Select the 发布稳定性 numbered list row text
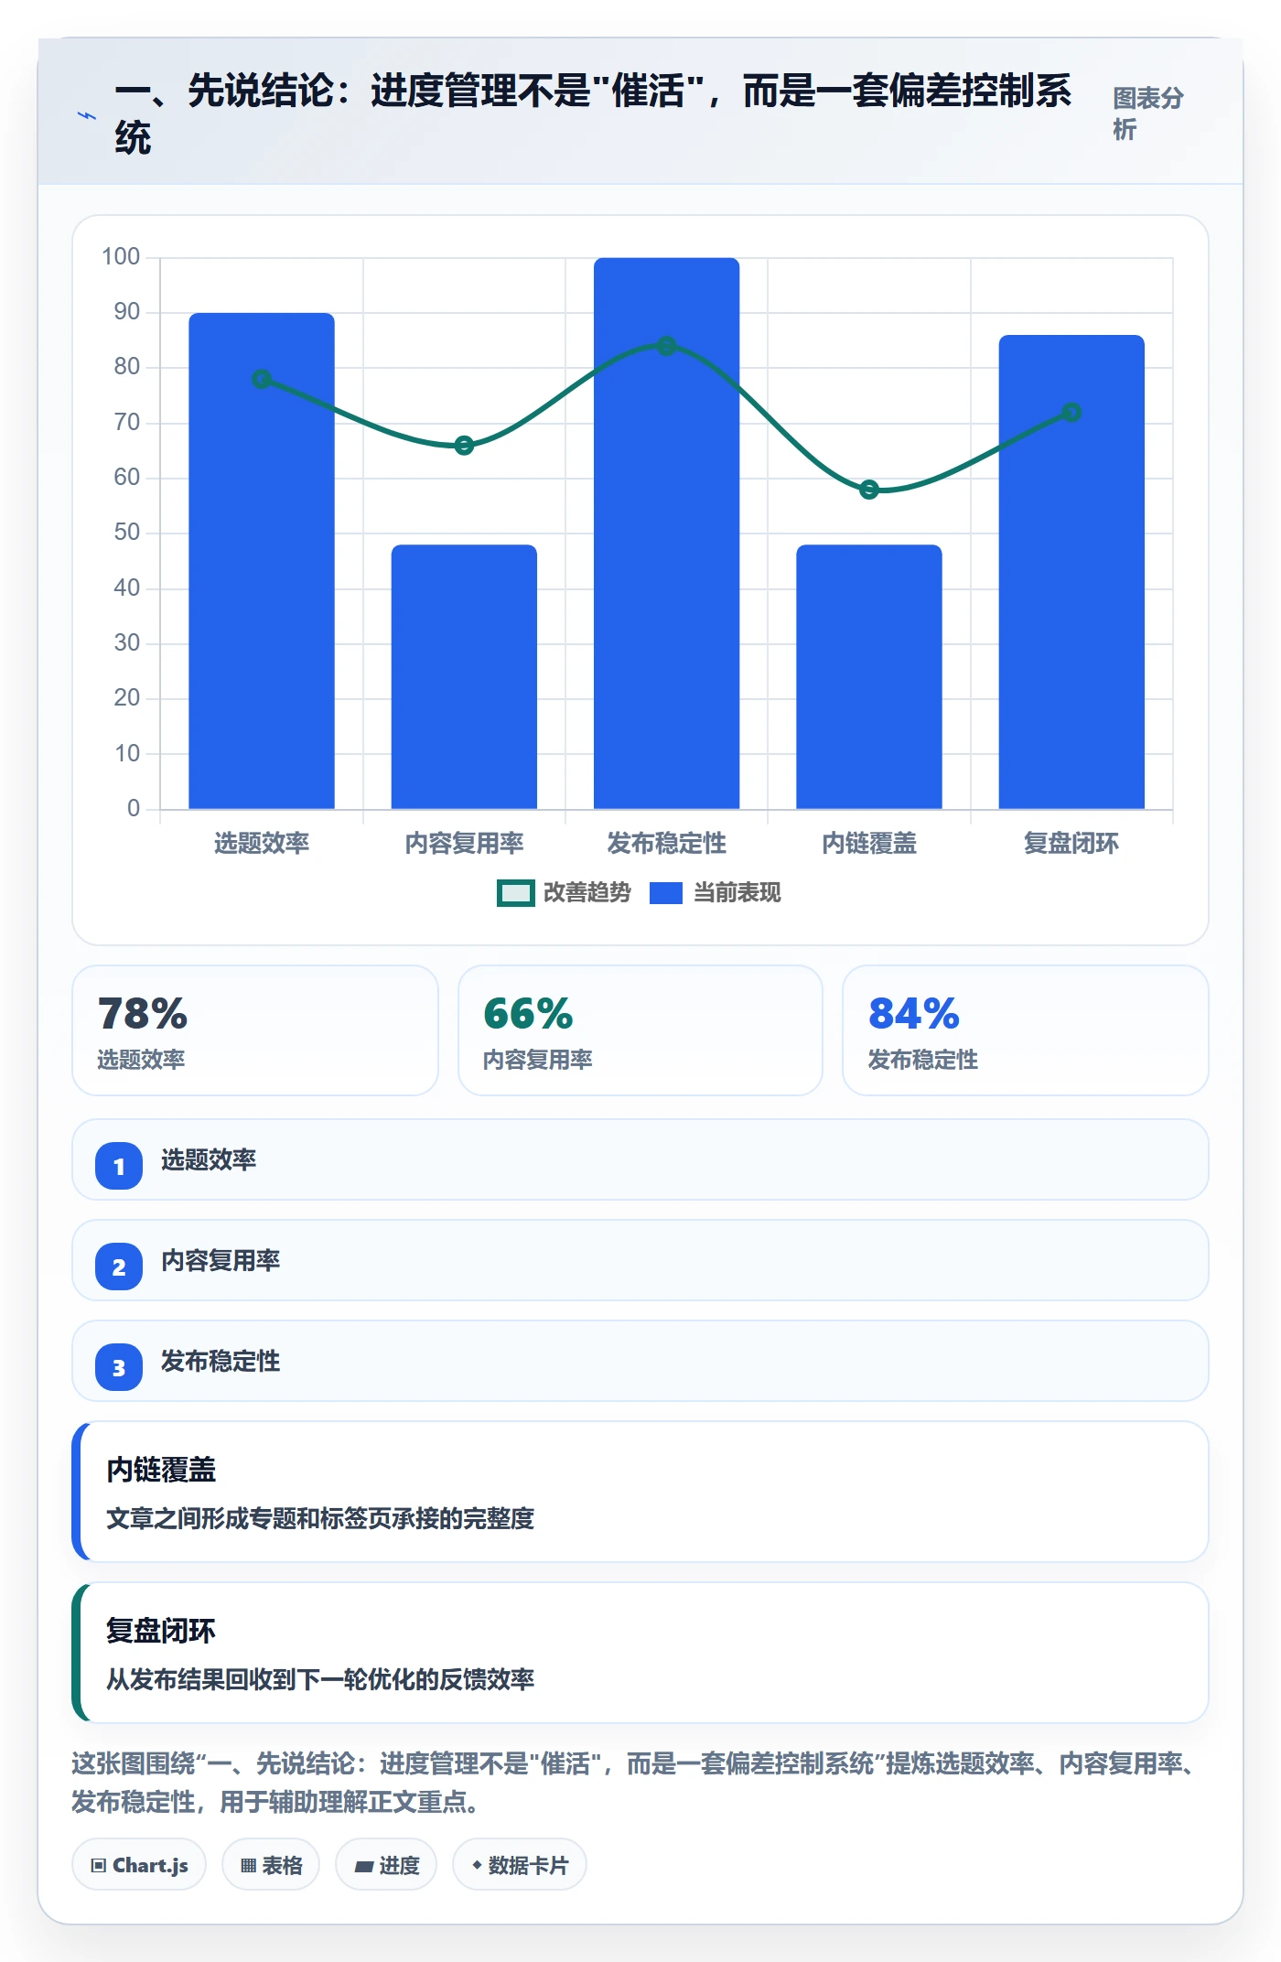The height and width of the screenshot is (1962, 1281). [x=221, y=1362]
